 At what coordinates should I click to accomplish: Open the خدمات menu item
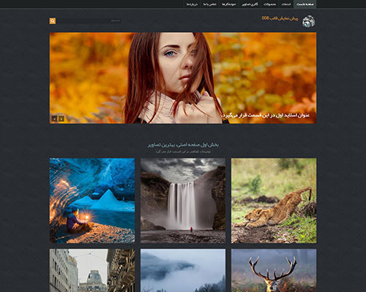point(286,4)
